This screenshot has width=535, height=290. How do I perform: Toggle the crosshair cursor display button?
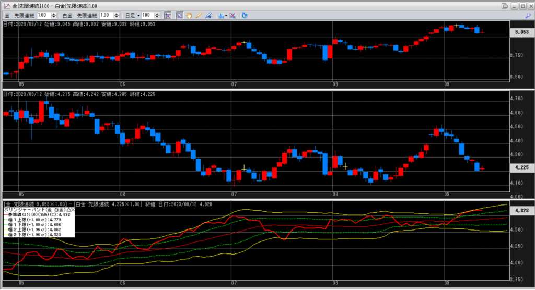point(168,15)
